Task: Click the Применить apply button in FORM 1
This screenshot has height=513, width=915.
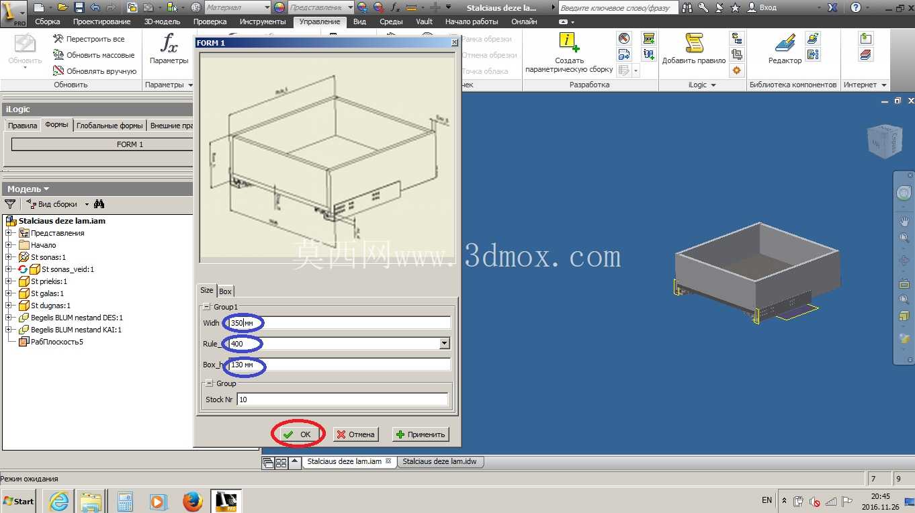Action: (420, 434)
